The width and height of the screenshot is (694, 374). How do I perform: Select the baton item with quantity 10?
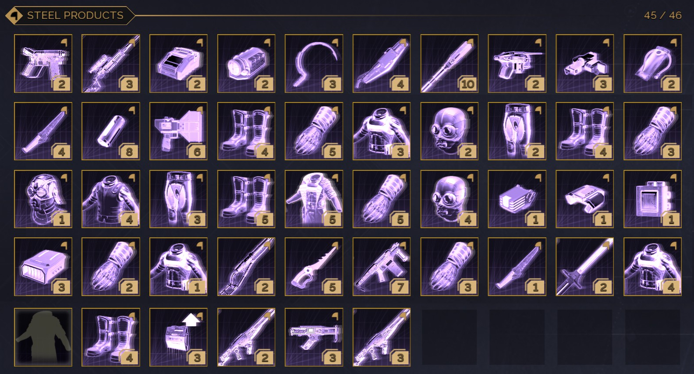(x=449, y=64)
